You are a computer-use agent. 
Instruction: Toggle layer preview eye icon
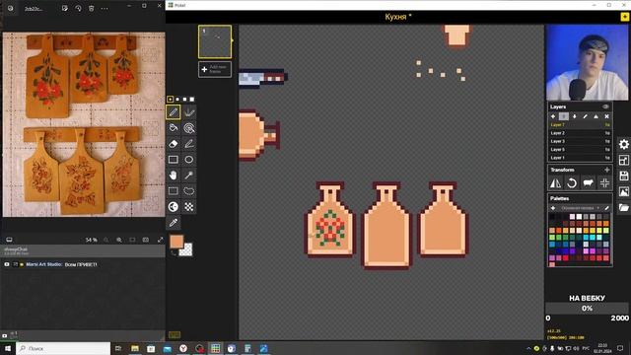(x=605, y=106)
